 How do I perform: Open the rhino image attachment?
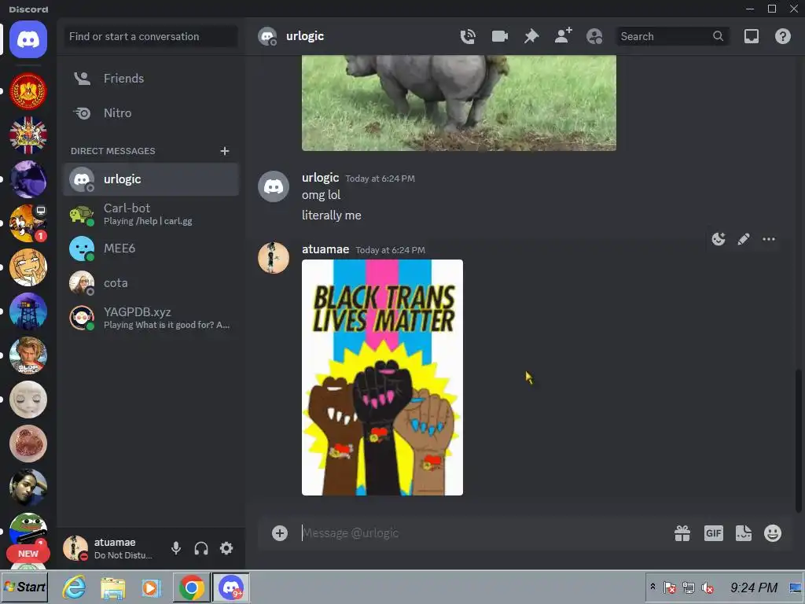click(x=459, y=103)
